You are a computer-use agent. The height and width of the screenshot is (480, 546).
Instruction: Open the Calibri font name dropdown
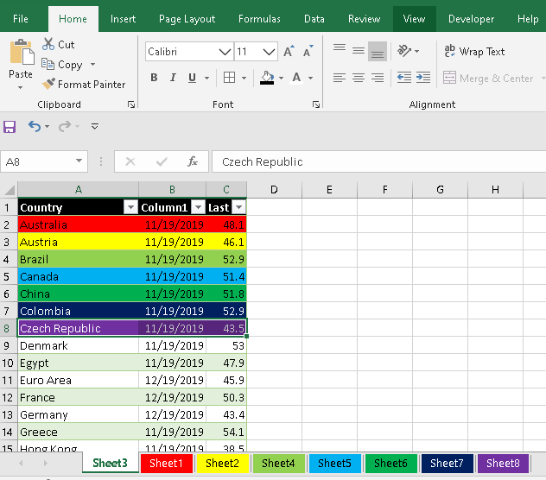(225, 52)
